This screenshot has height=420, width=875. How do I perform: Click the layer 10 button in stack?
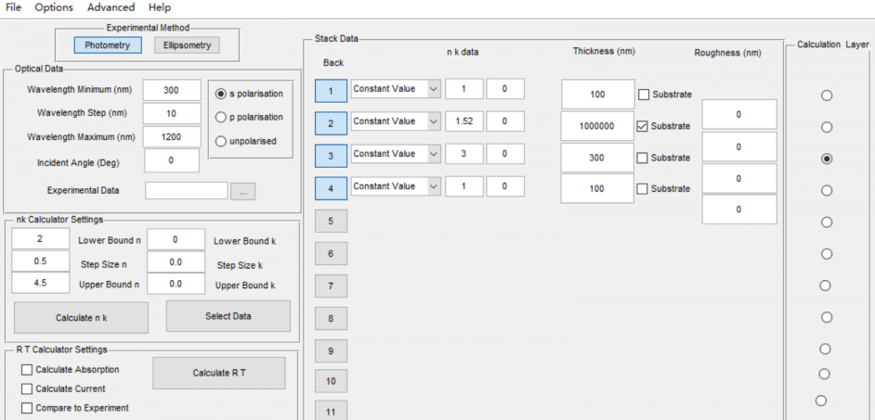330,381
